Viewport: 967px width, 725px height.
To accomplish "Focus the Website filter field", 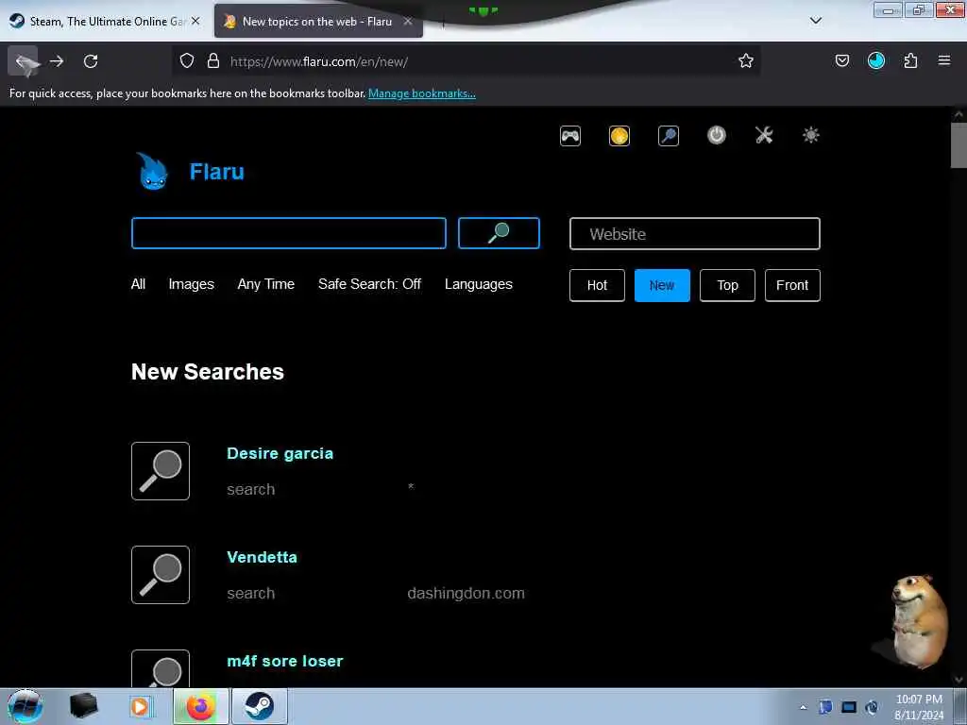I will 694,234.
